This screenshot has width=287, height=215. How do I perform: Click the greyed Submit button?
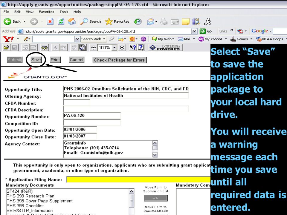(x=14, y=60)
